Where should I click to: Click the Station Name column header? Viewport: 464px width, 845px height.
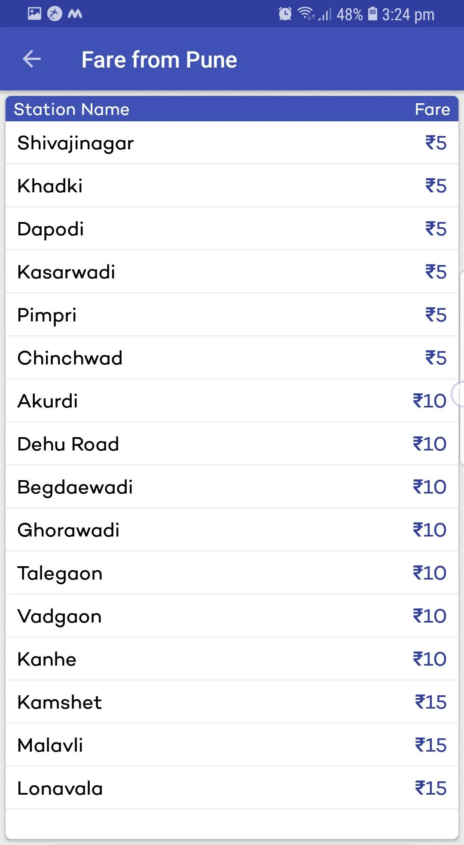tap(71, 109)
